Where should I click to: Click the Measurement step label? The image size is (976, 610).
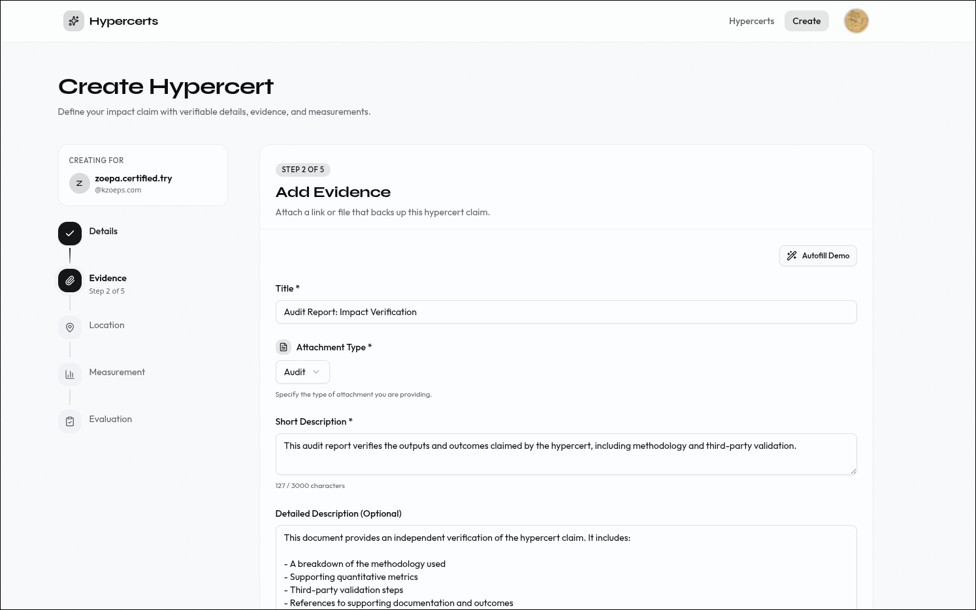coord(117,372)
